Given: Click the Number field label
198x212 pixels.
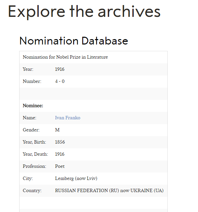Looking at the screenshot, I should tap(32, 81).
